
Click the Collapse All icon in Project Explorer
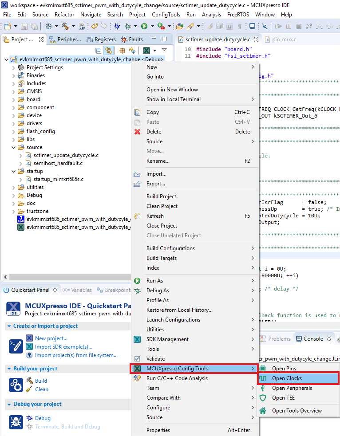point(99,51)
